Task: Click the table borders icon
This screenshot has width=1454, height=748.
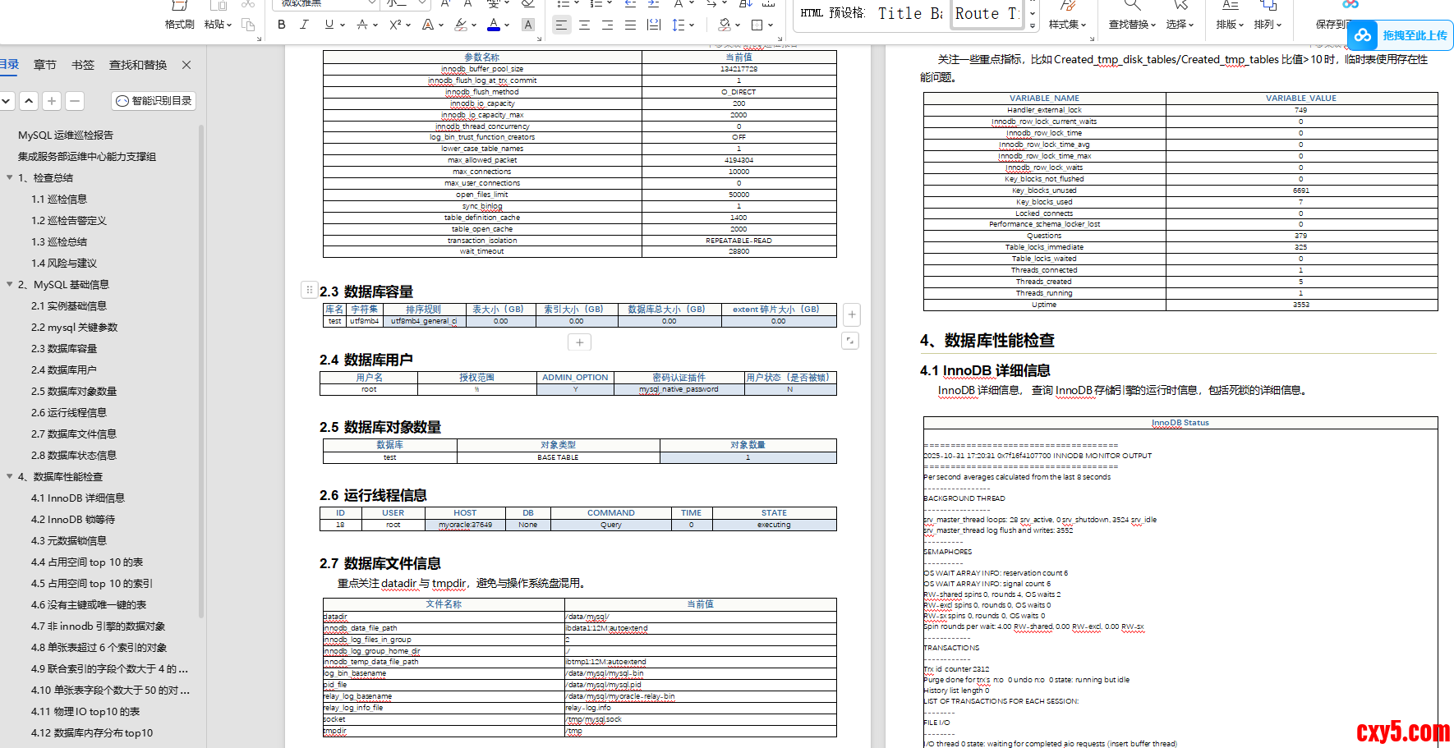Action: [757, 25]
